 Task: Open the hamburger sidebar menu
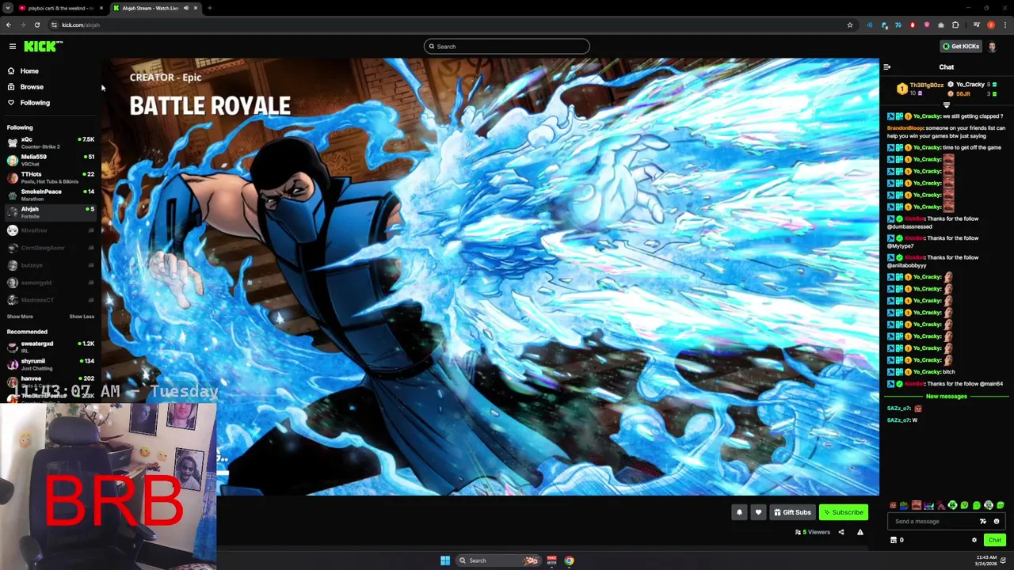[13, 47]
